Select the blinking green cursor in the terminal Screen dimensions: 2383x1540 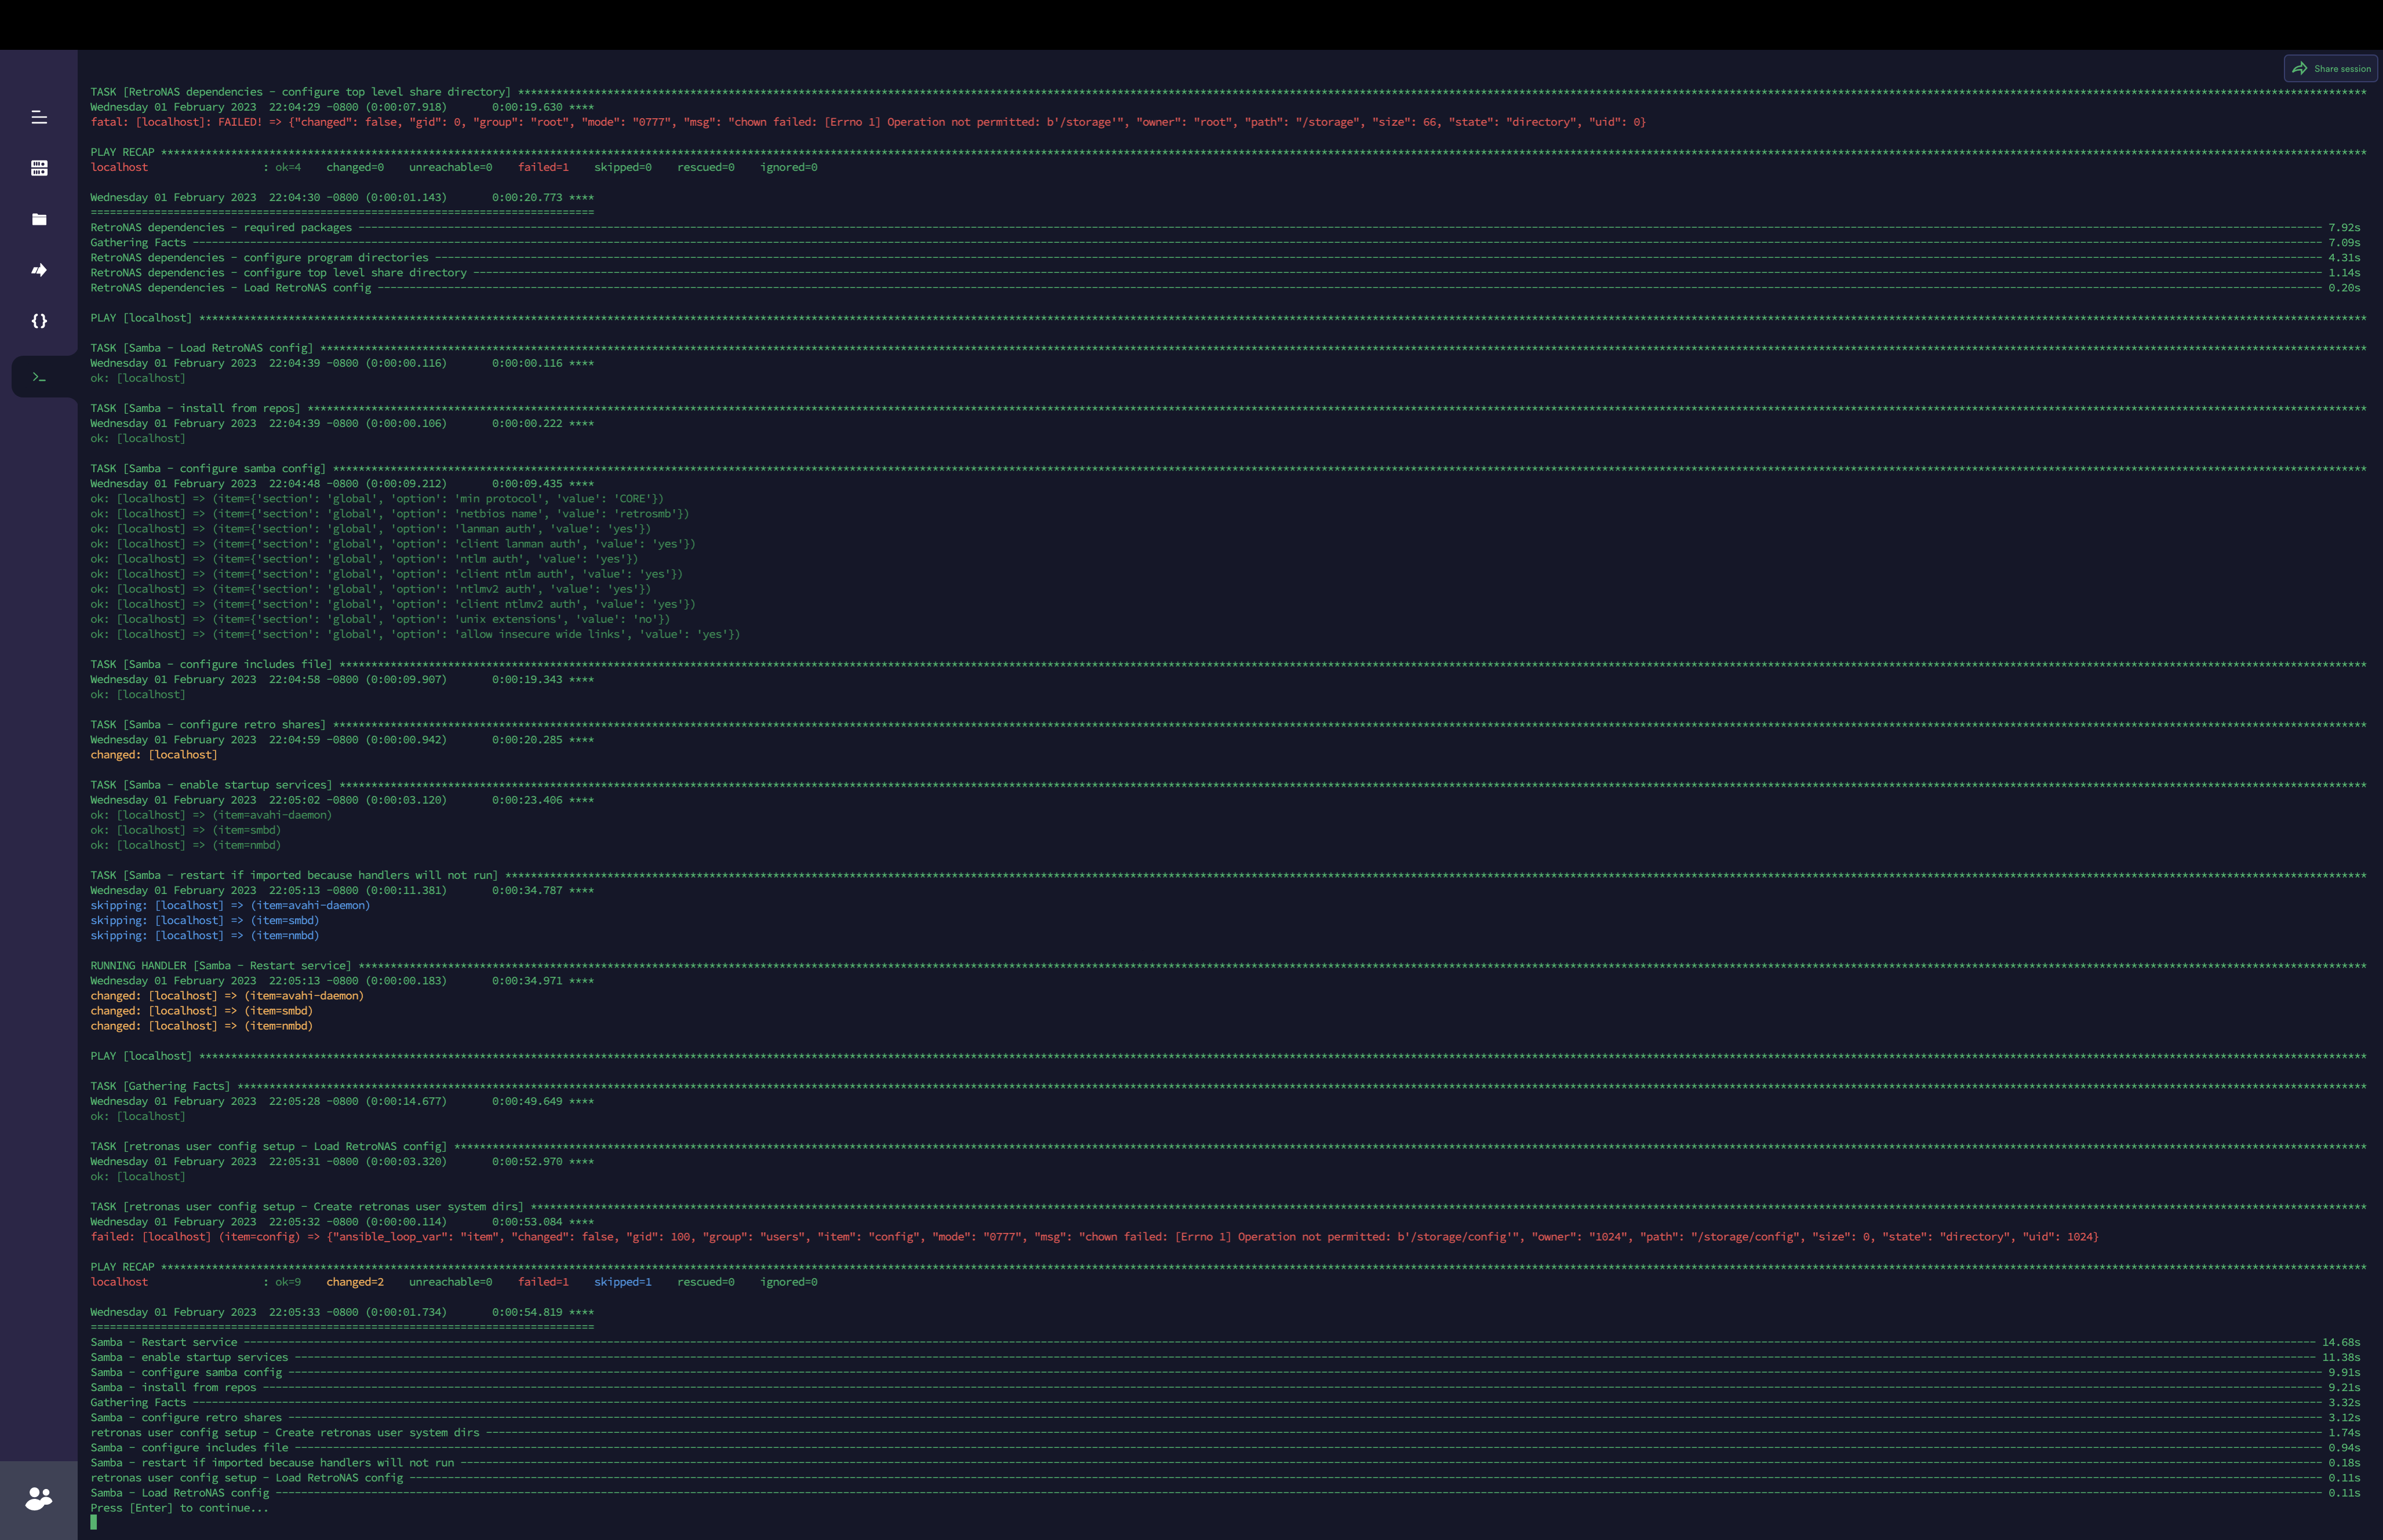pyautogui.click(x=93, y=1522)
